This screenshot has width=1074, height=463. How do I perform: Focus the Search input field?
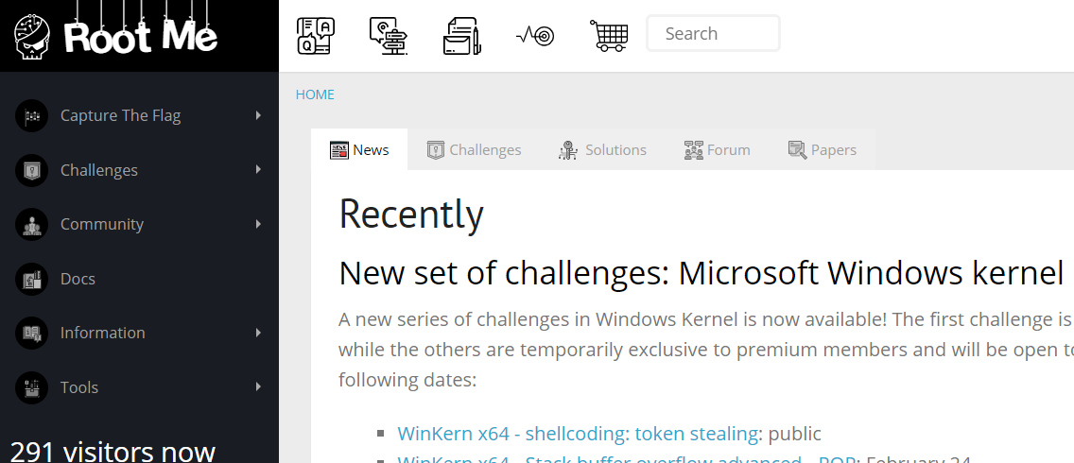coord(713,34)
